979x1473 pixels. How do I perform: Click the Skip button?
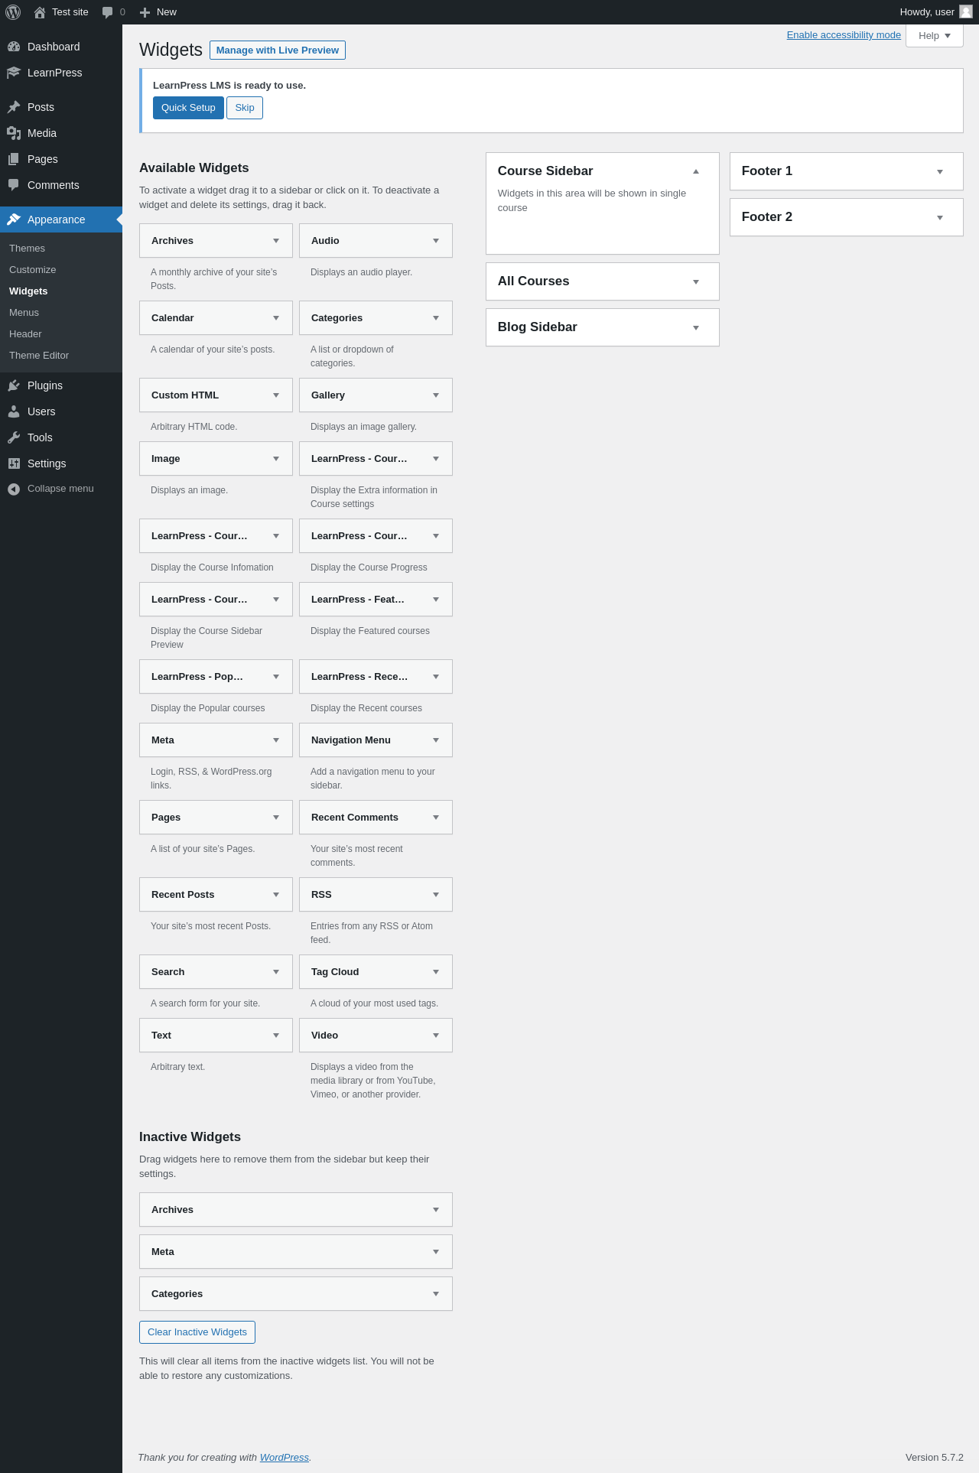coord(245,108)
